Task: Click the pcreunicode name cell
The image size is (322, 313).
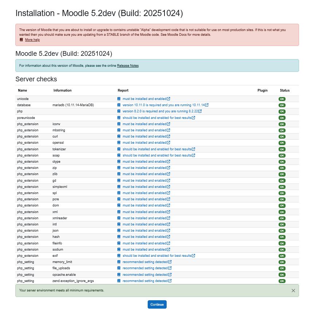Action: 26,118
